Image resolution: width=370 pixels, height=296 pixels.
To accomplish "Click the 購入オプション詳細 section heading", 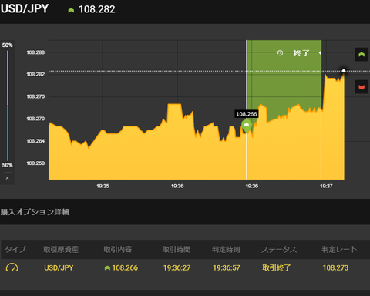I will (35, 212).
